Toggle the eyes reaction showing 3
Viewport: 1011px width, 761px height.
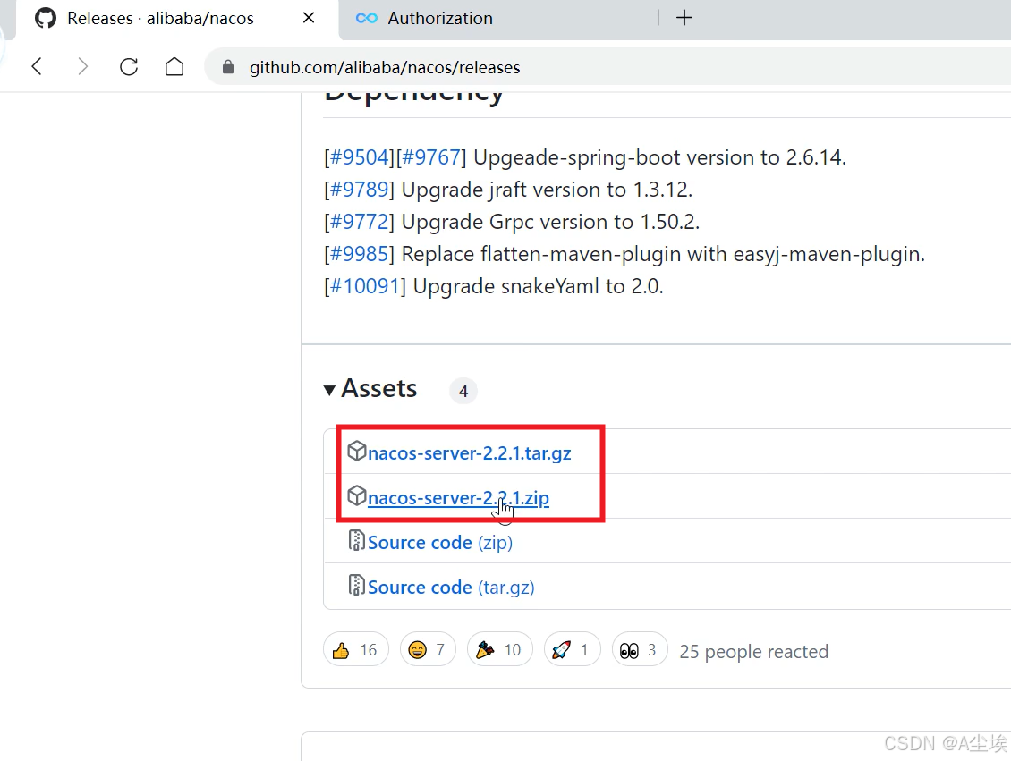tap(639, 649)
